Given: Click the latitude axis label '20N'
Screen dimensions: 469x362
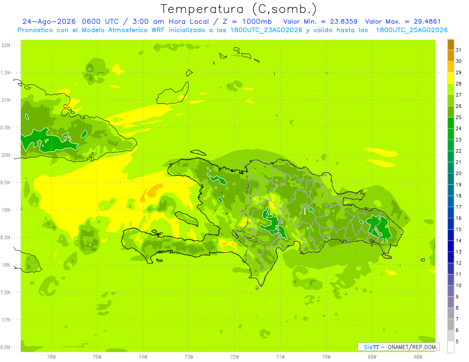Looking at the screenshot, I should 6,155.
